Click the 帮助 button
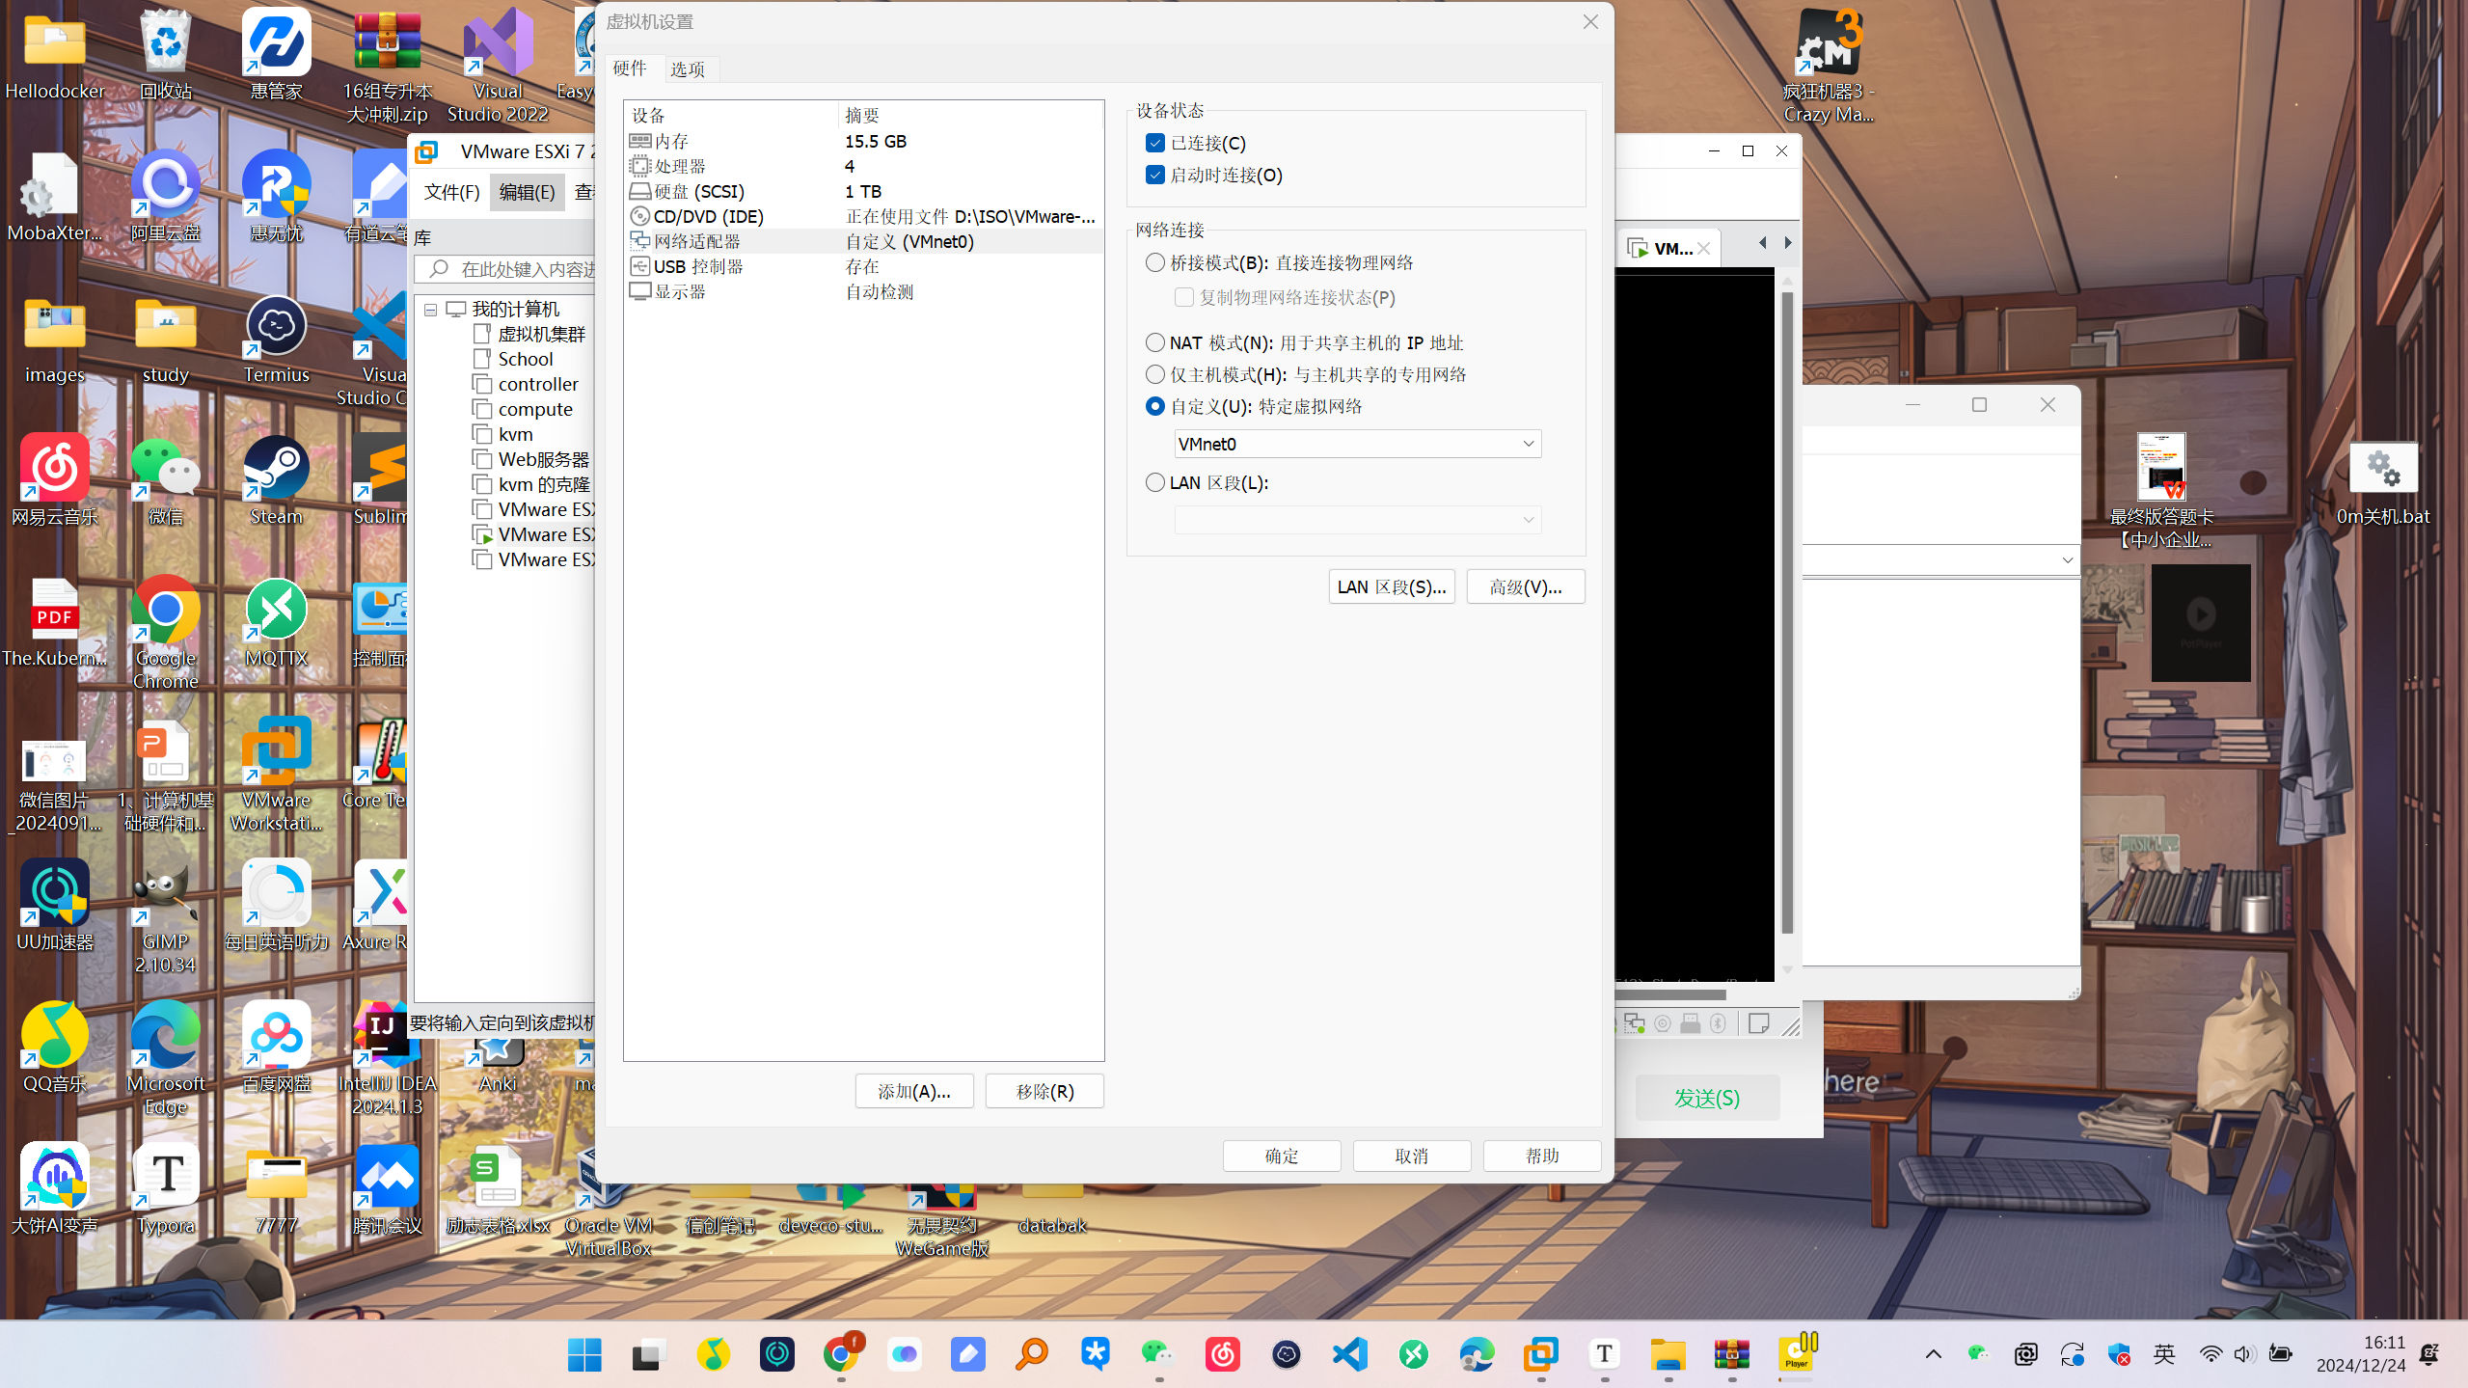The width and height of the screenshot is (2468, 1388). [1541, 1156]
